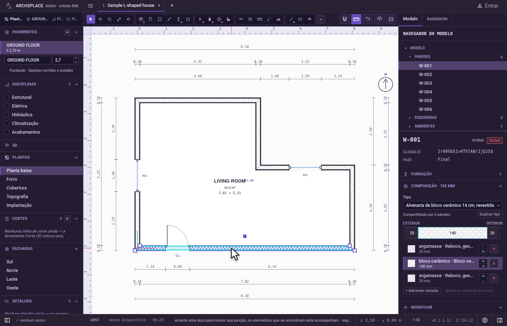
Task: Open the hamburger menu
Action: (x=91, y=5)
